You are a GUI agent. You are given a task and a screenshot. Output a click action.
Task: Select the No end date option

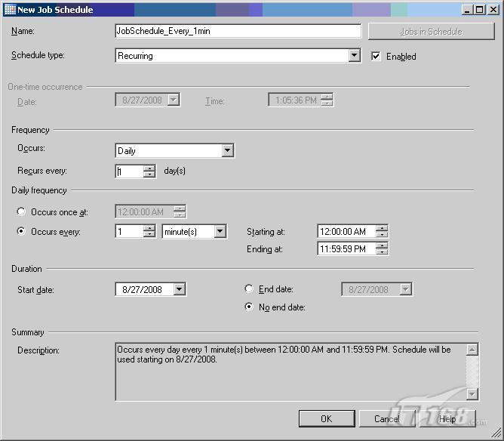(x=249, y=307)
